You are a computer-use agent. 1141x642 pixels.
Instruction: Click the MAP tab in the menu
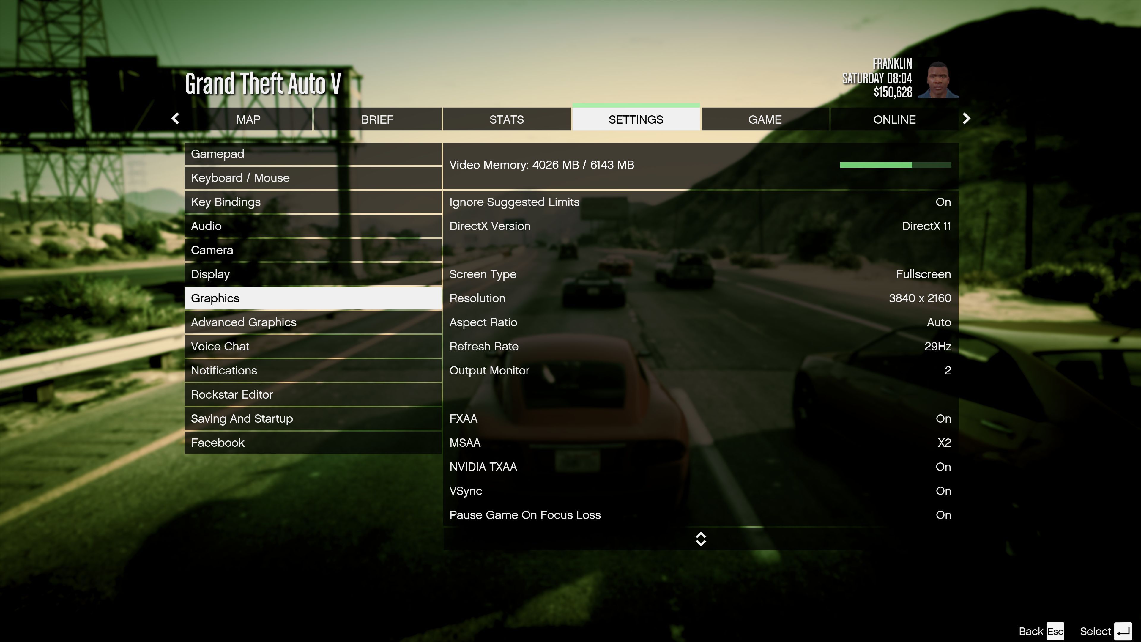click(x=248, y=119)
